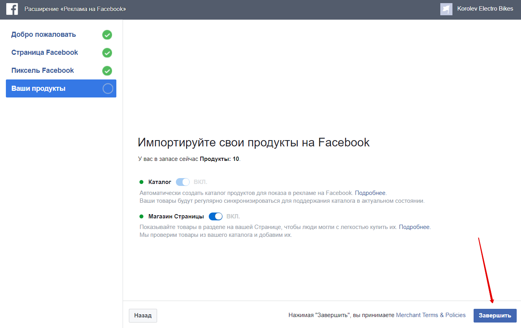This screenshot has width=521, height=328.
Task: Open the Merchant Terms & Policies link
Action: (431, 315)
